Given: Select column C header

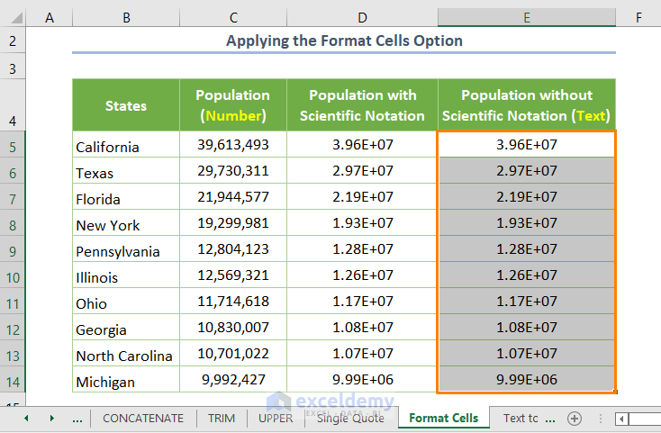Looking at the screenshot, I should click(233, 17).
